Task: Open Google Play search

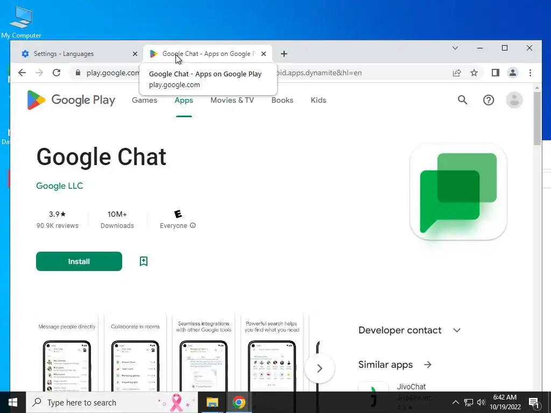Action: click(x=462, y=100)
